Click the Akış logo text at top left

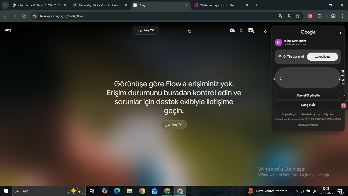point(8,30)
